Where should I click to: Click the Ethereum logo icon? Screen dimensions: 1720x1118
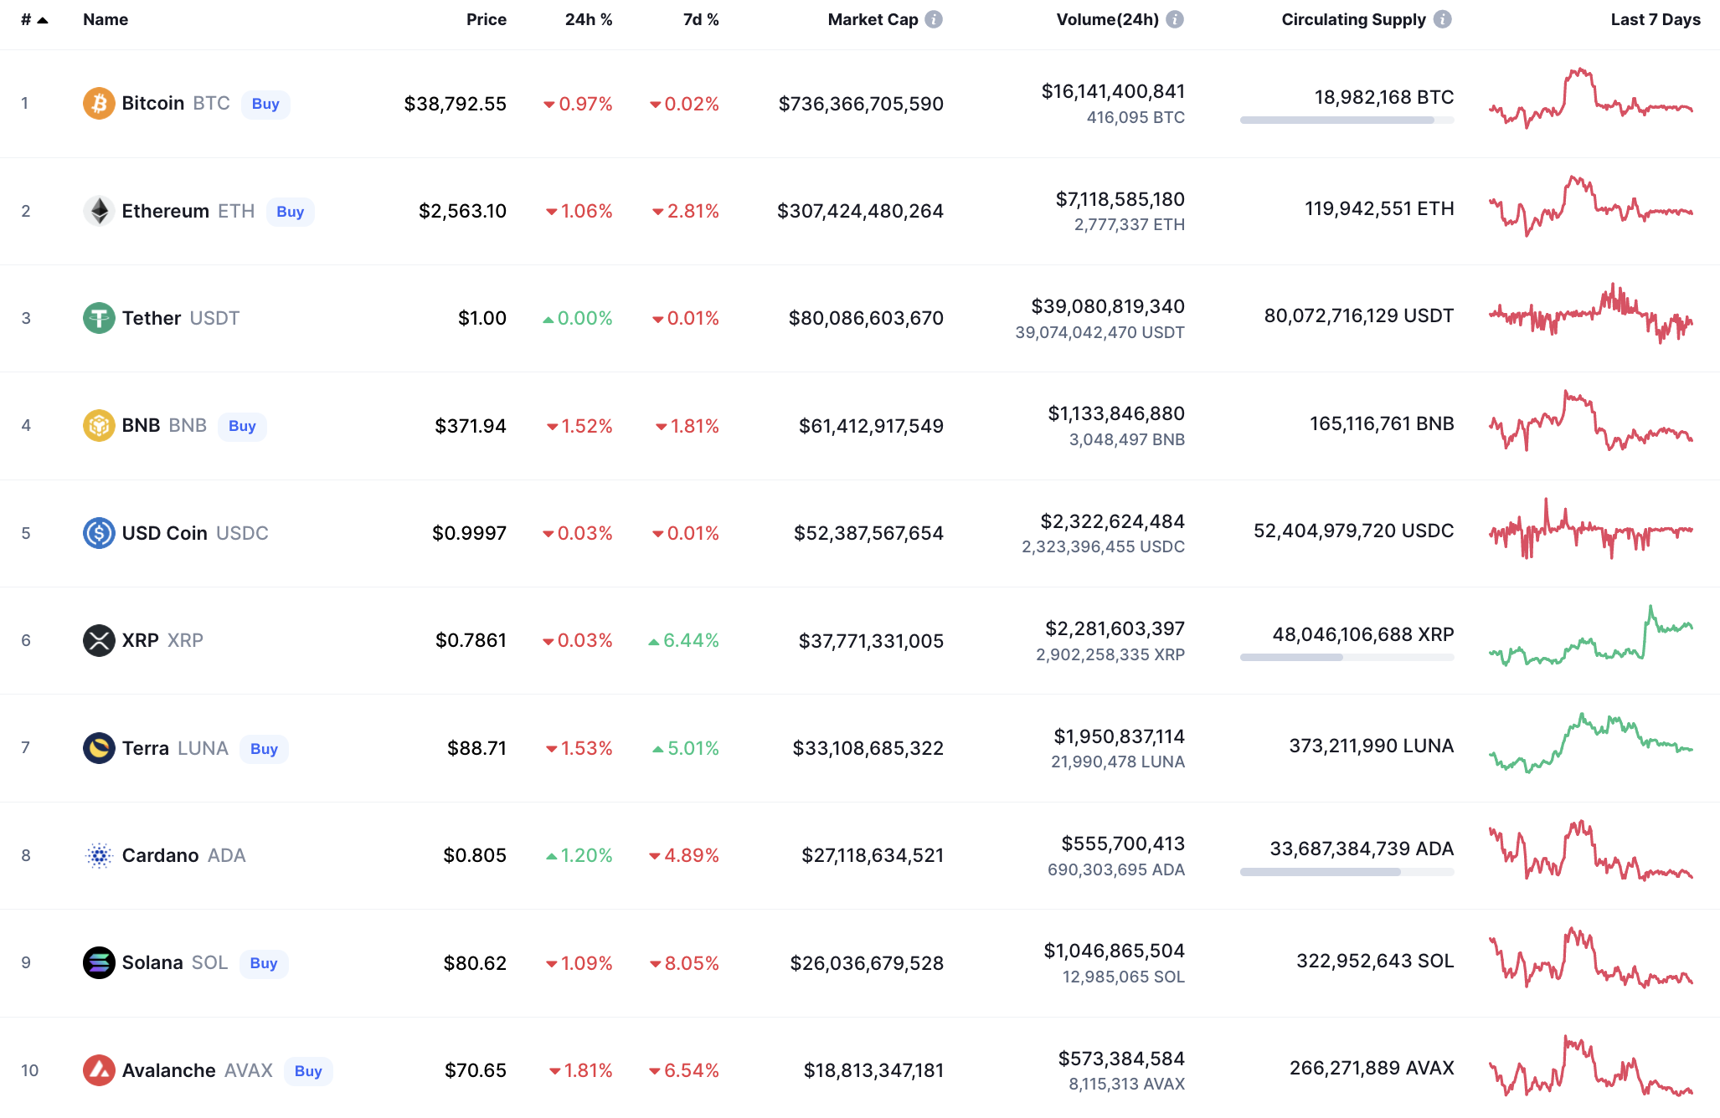[99, 211]
